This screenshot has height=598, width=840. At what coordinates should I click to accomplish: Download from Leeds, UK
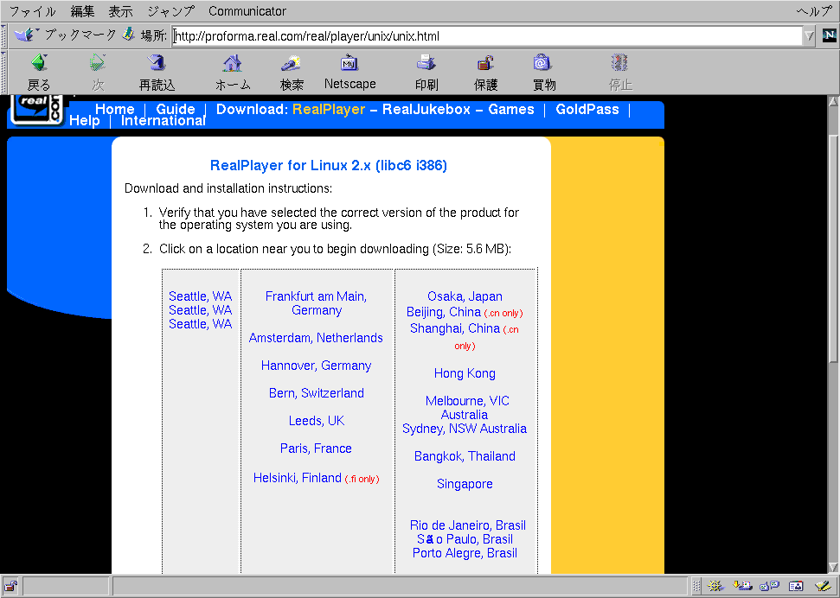coord(316,421)
